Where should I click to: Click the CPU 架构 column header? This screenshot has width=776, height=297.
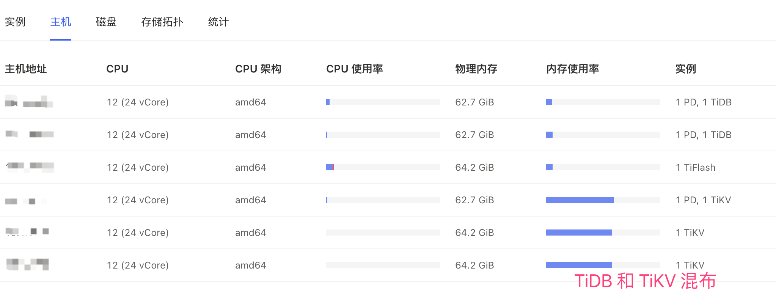(x=258, y=69)
